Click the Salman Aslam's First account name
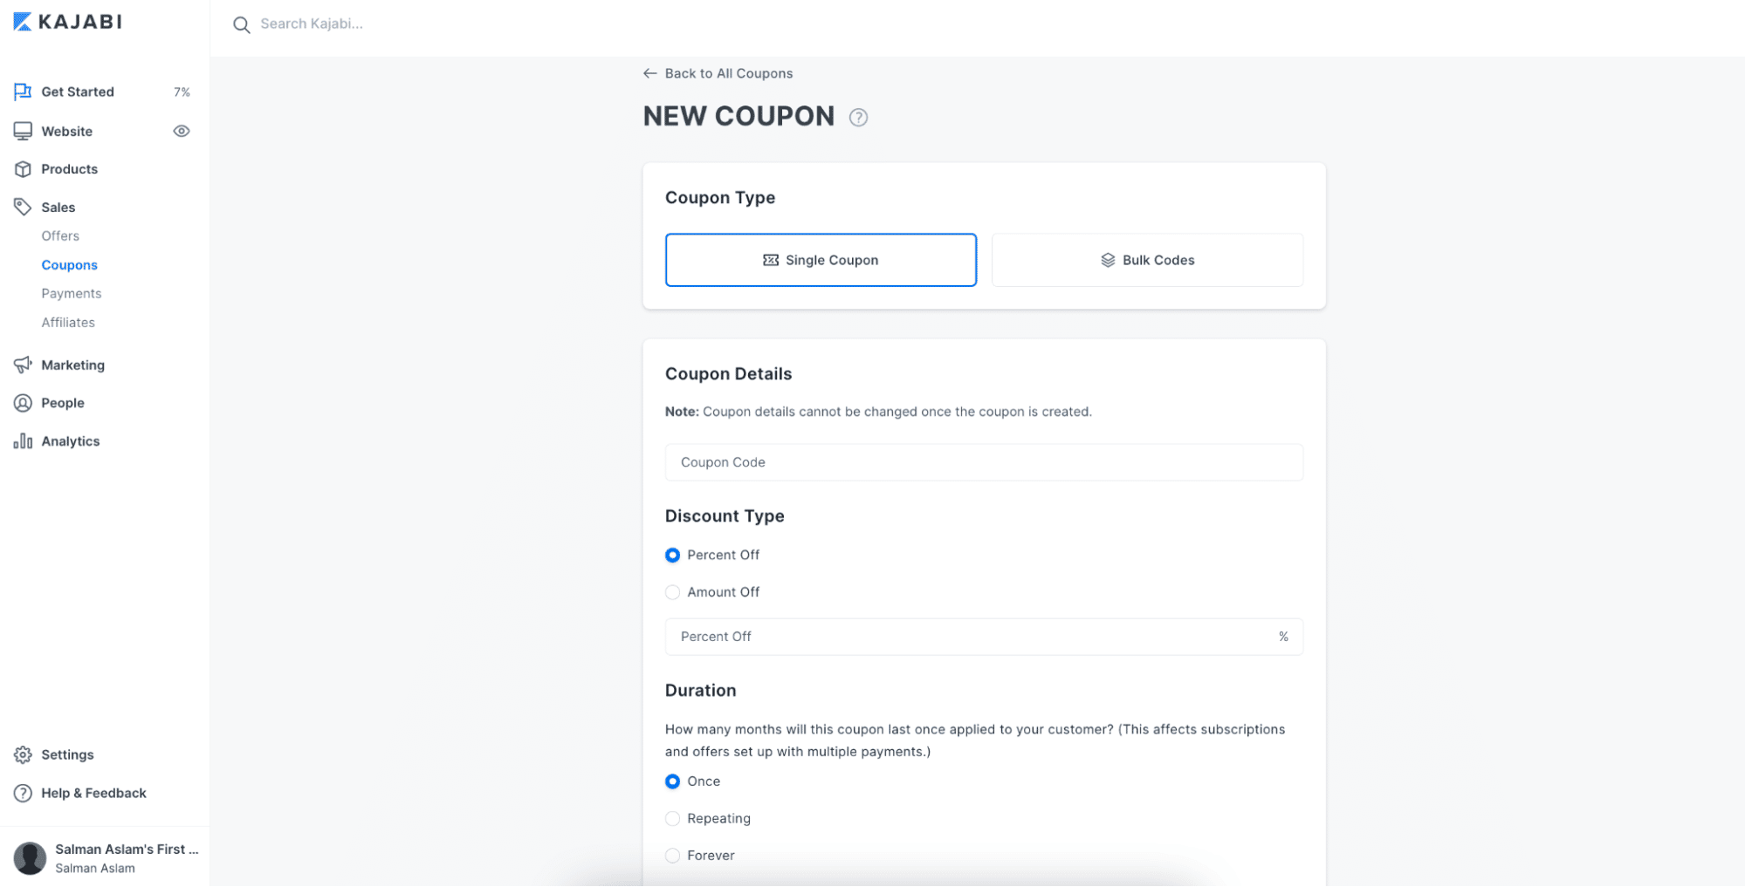This screenshot has width=1745, height=887. pyautogui.click(x=127, y=849)
